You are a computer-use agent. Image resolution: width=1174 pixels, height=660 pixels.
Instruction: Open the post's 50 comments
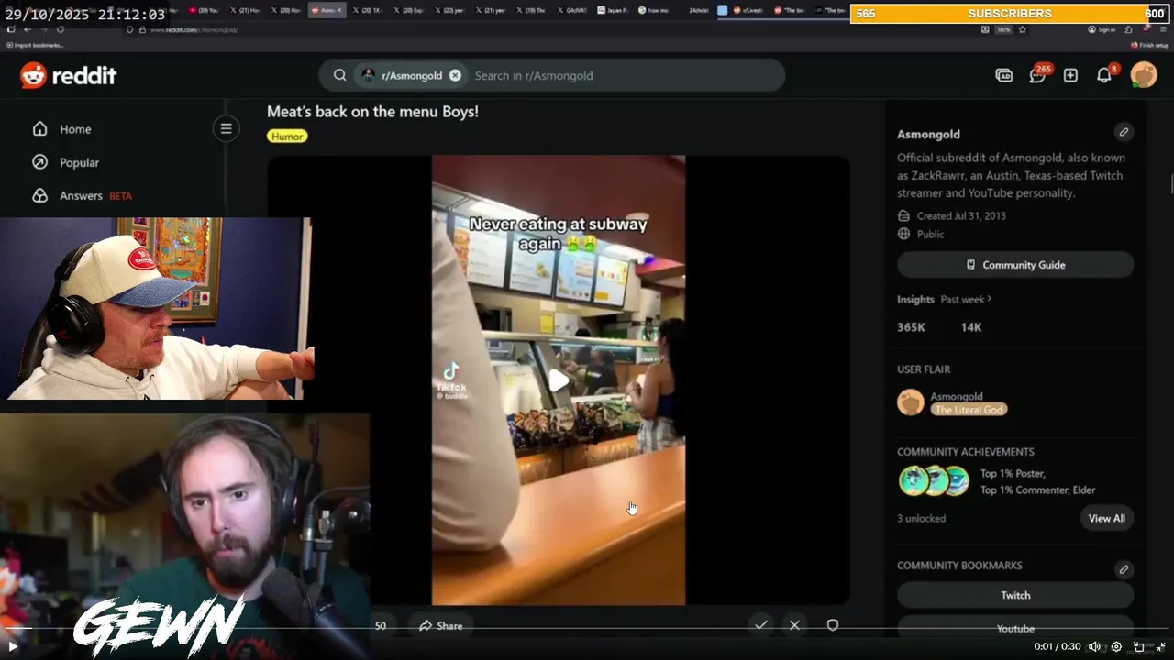(380, 625)
